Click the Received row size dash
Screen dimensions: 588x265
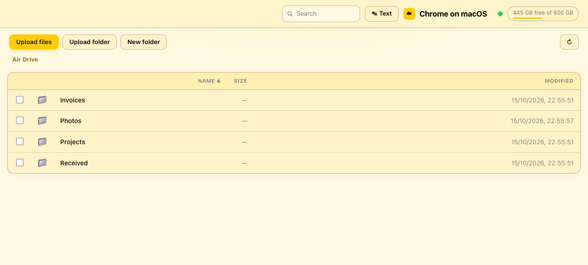244,163
